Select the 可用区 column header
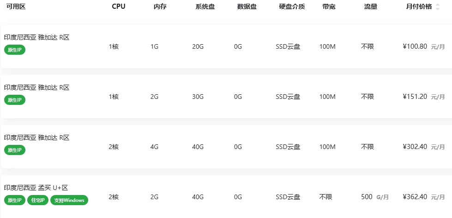The width and height of the screenshot is (452, 218). 16,6
